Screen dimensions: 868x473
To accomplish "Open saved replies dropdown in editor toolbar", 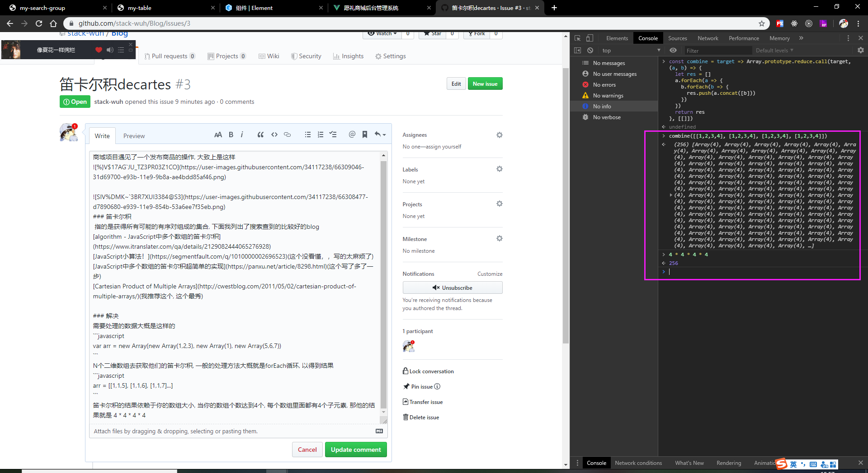I will pos(380,134).
